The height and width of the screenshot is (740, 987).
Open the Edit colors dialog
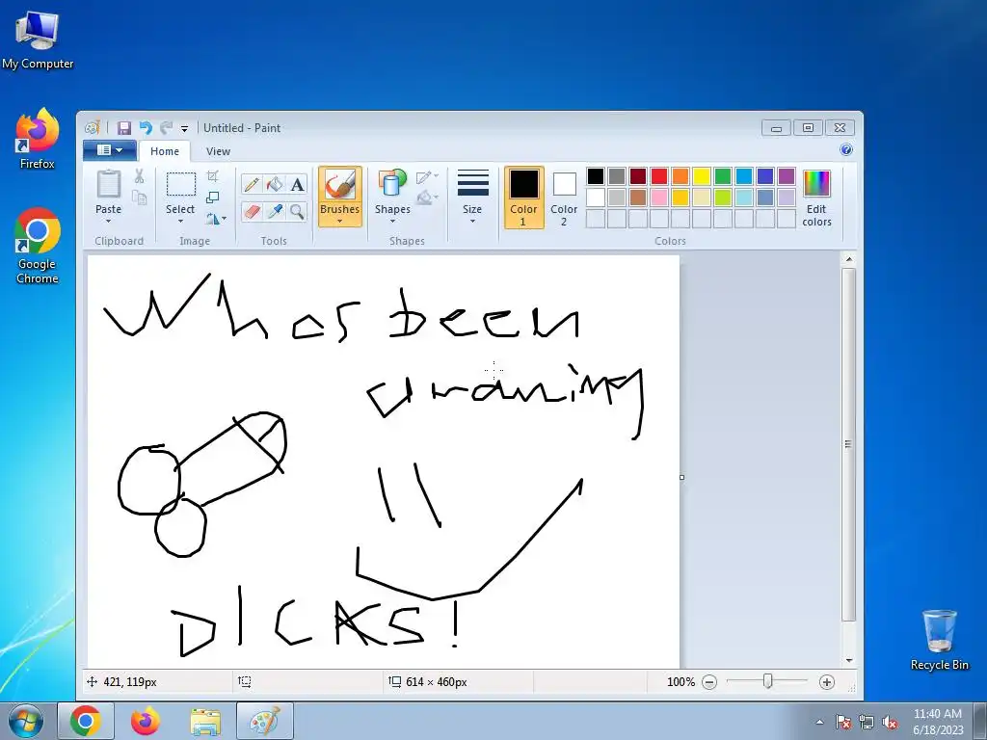click(x=816, y=198)
